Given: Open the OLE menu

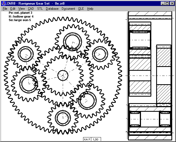Looking at the screenshot, I should 81,9.
